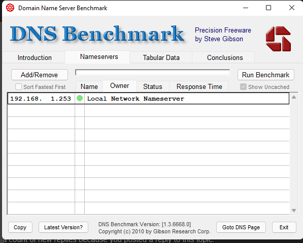Click the list scrollbar up arrow
The height and width of the screenshot is (243, 303).
point(294,97)
